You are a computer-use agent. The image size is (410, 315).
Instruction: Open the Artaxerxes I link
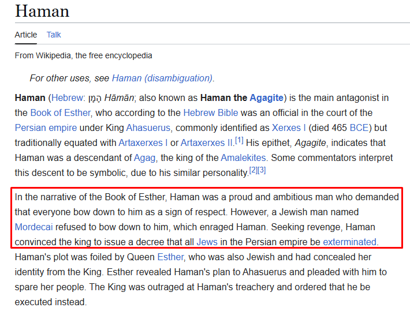[x=143, y=142]
